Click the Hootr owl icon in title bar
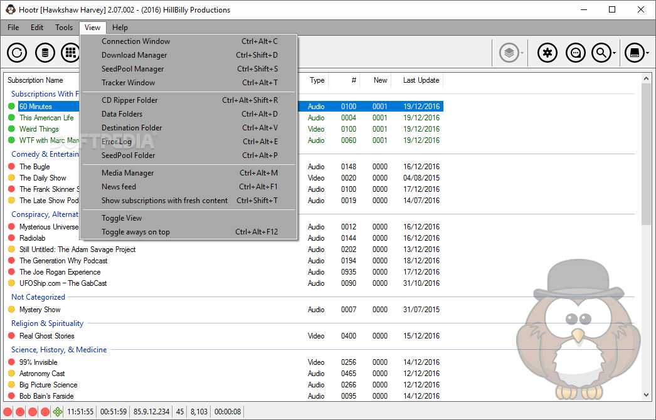Screen dimensions: 656x420 click(x=11, y=9)
